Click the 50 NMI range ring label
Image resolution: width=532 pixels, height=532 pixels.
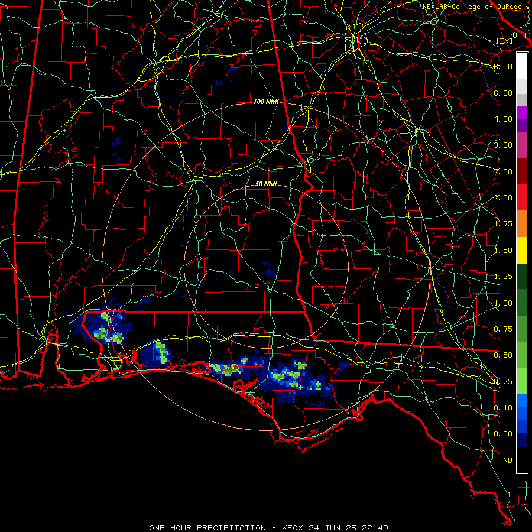(266, 184)
